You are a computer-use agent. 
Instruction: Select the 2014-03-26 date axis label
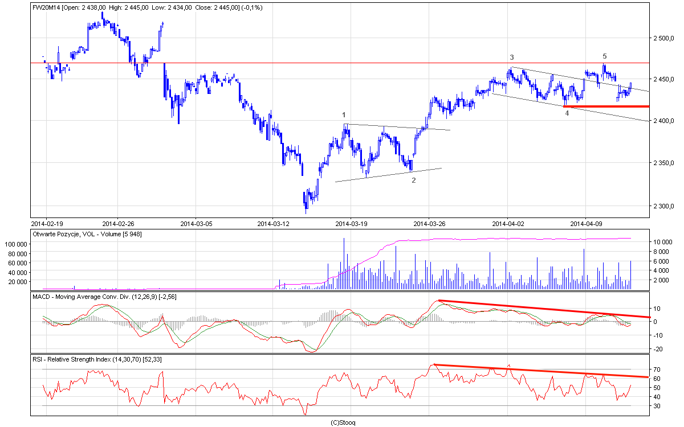click(429, 223)
